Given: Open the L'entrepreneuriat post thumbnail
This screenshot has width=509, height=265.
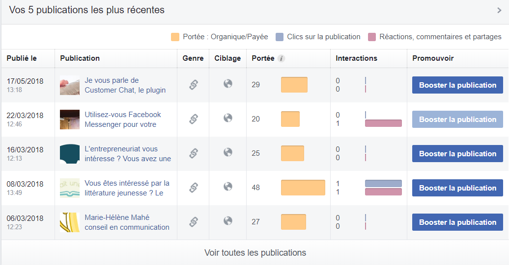Looking at the screenshot, I should [70, 154].
